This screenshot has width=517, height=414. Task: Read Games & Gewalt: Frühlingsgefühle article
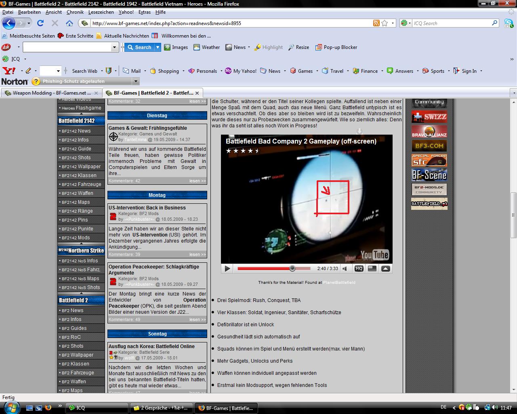point(148,128)
